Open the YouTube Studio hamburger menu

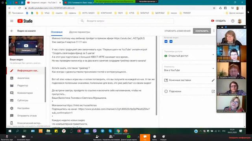12,21
